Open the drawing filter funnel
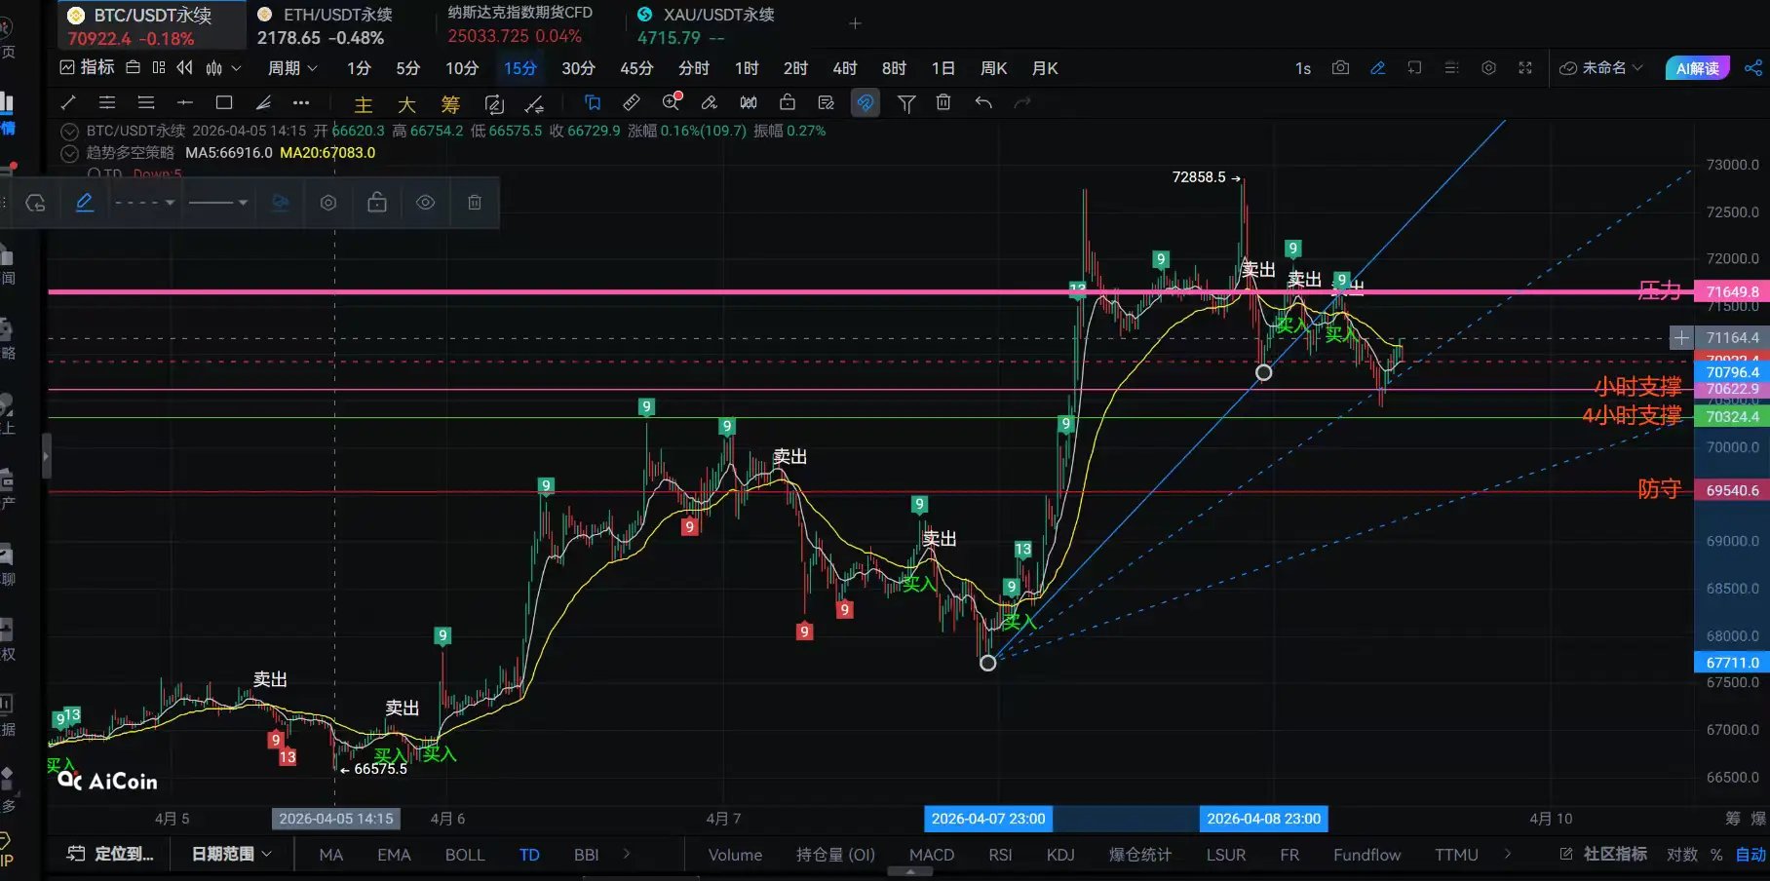The width and height of the screenshot is (1770, 881). tap(906, 102)
